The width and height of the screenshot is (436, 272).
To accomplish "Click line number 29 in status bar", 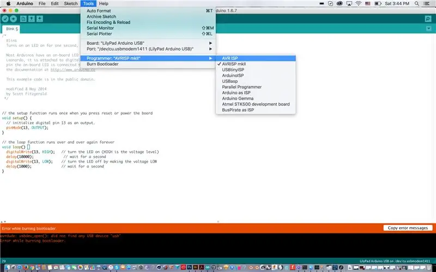I will (x=4, y=261).
